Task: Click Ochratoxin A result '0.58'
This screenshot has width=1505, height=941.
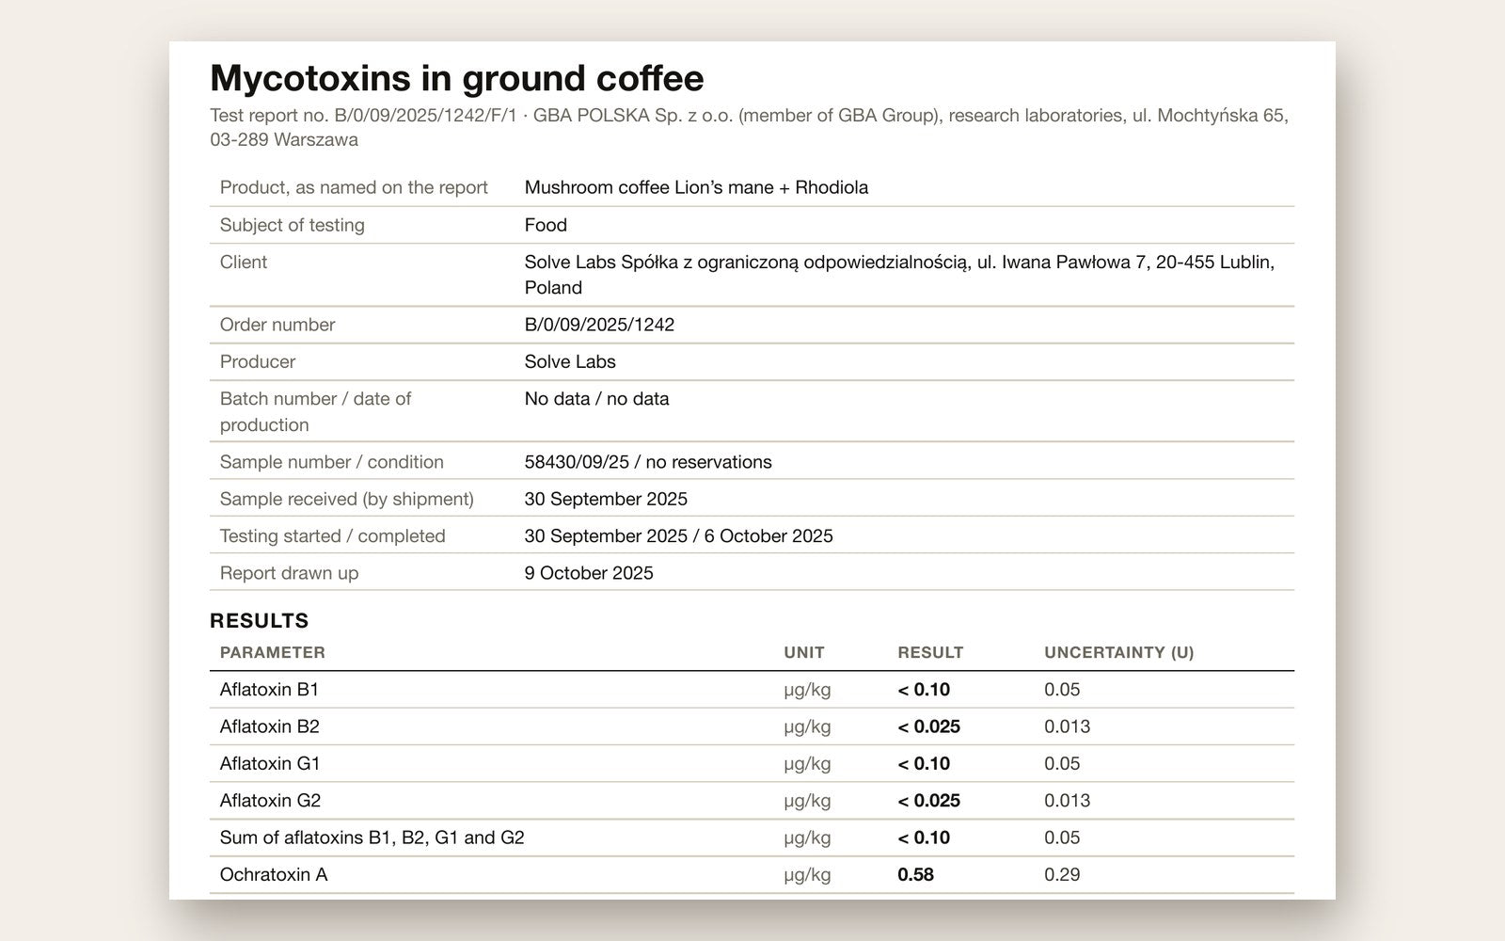Action: pyautogui.click(x=915, y=875)
